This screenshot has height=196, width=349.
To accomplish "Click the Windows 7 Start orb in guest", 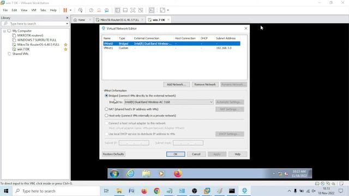I will pos(115,174).
